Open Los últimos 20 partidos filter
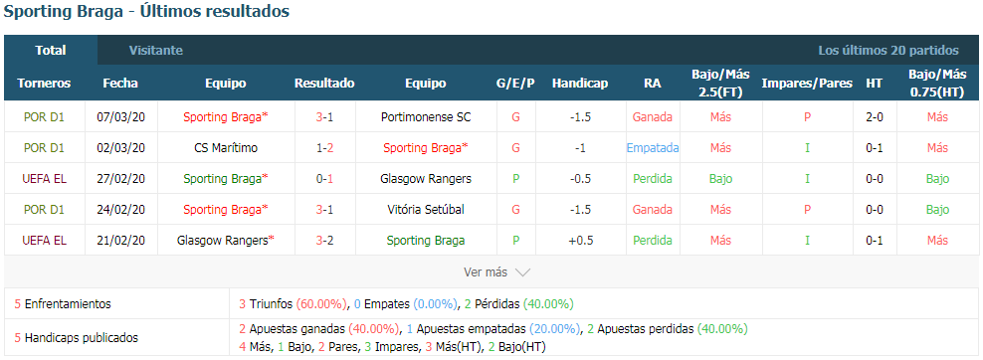983x360 pixels. (x=888, y=50)
